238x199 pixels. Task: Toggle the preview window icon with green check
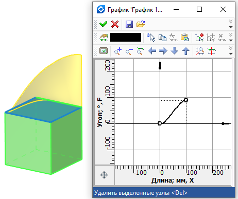coord(104,51)
